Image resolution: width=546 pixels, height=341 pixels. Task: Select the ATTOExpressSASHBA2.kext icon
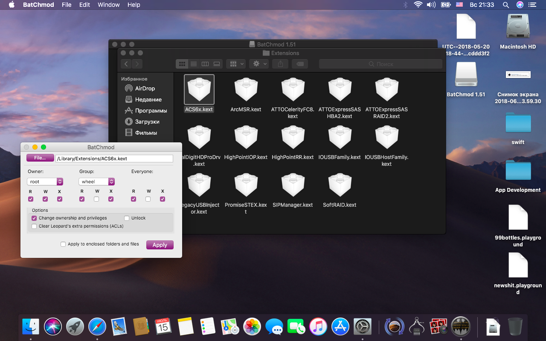[340, 90]
